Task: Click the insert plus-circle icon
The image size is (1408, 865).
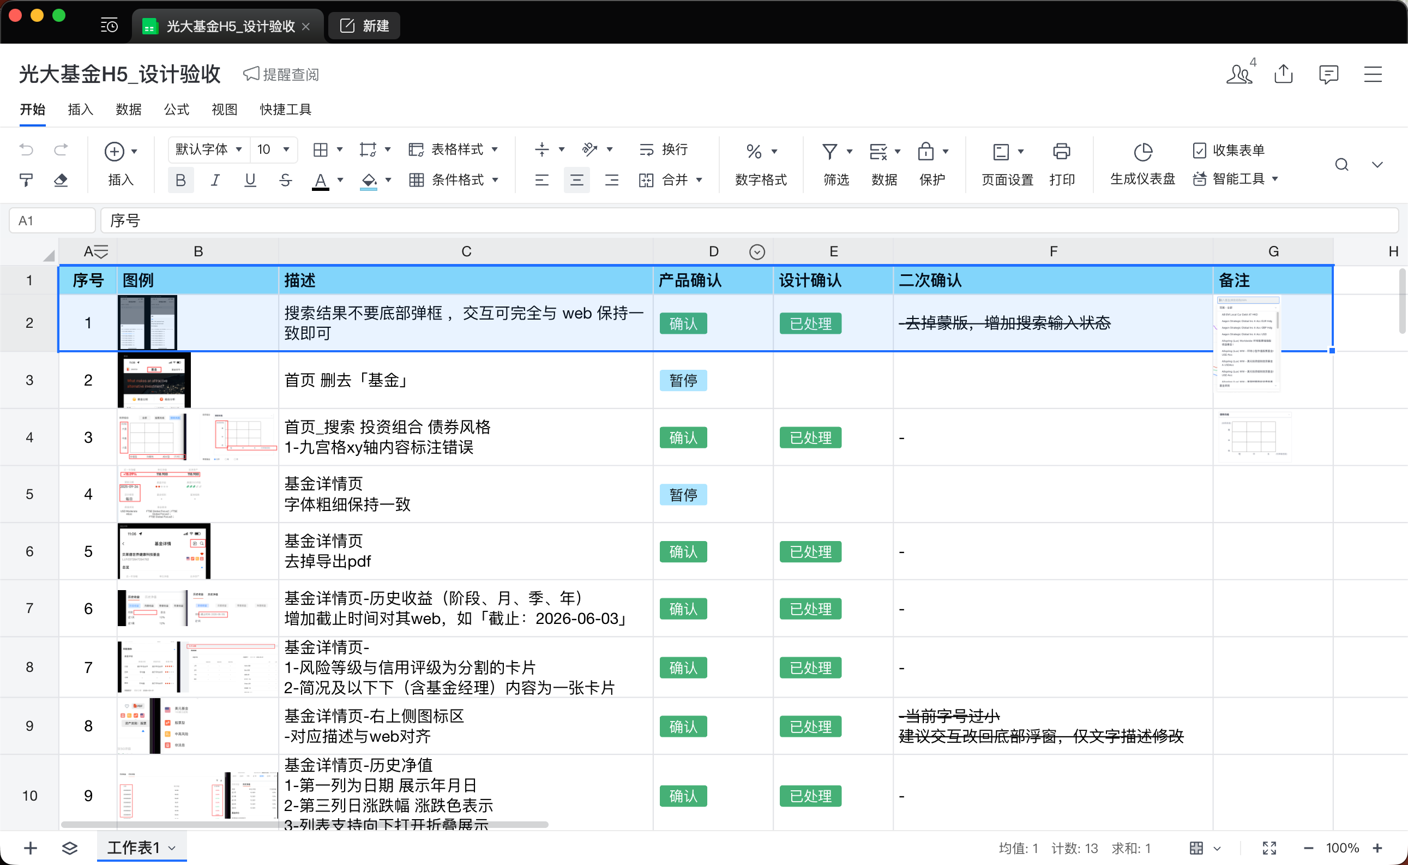Action: (x=115, y=151)
